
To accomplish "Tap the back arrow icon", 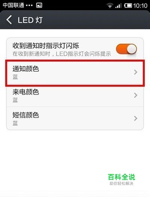I will pyautogui.click(x=9, y=20).
